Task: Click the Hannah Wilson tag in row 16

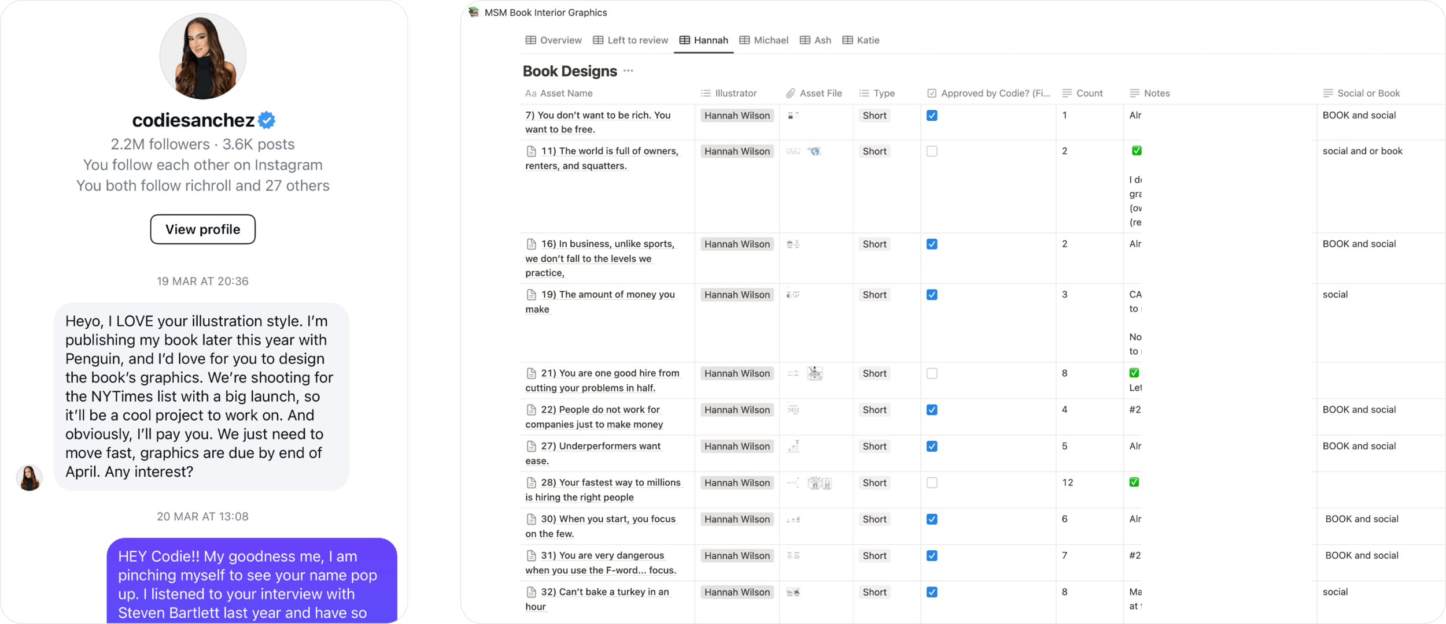Action: point(737,244)
